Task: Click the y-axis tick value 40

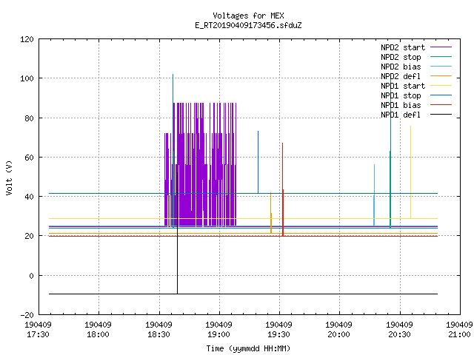Action: (30, 197)
